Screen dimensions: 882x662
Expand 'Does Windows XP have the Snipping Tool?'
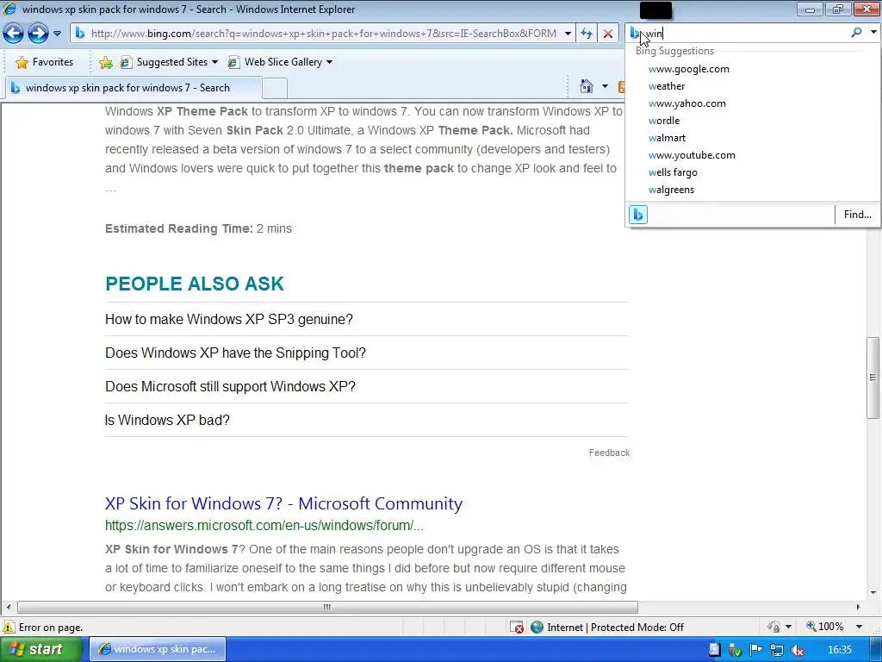[x=366, y=353]
